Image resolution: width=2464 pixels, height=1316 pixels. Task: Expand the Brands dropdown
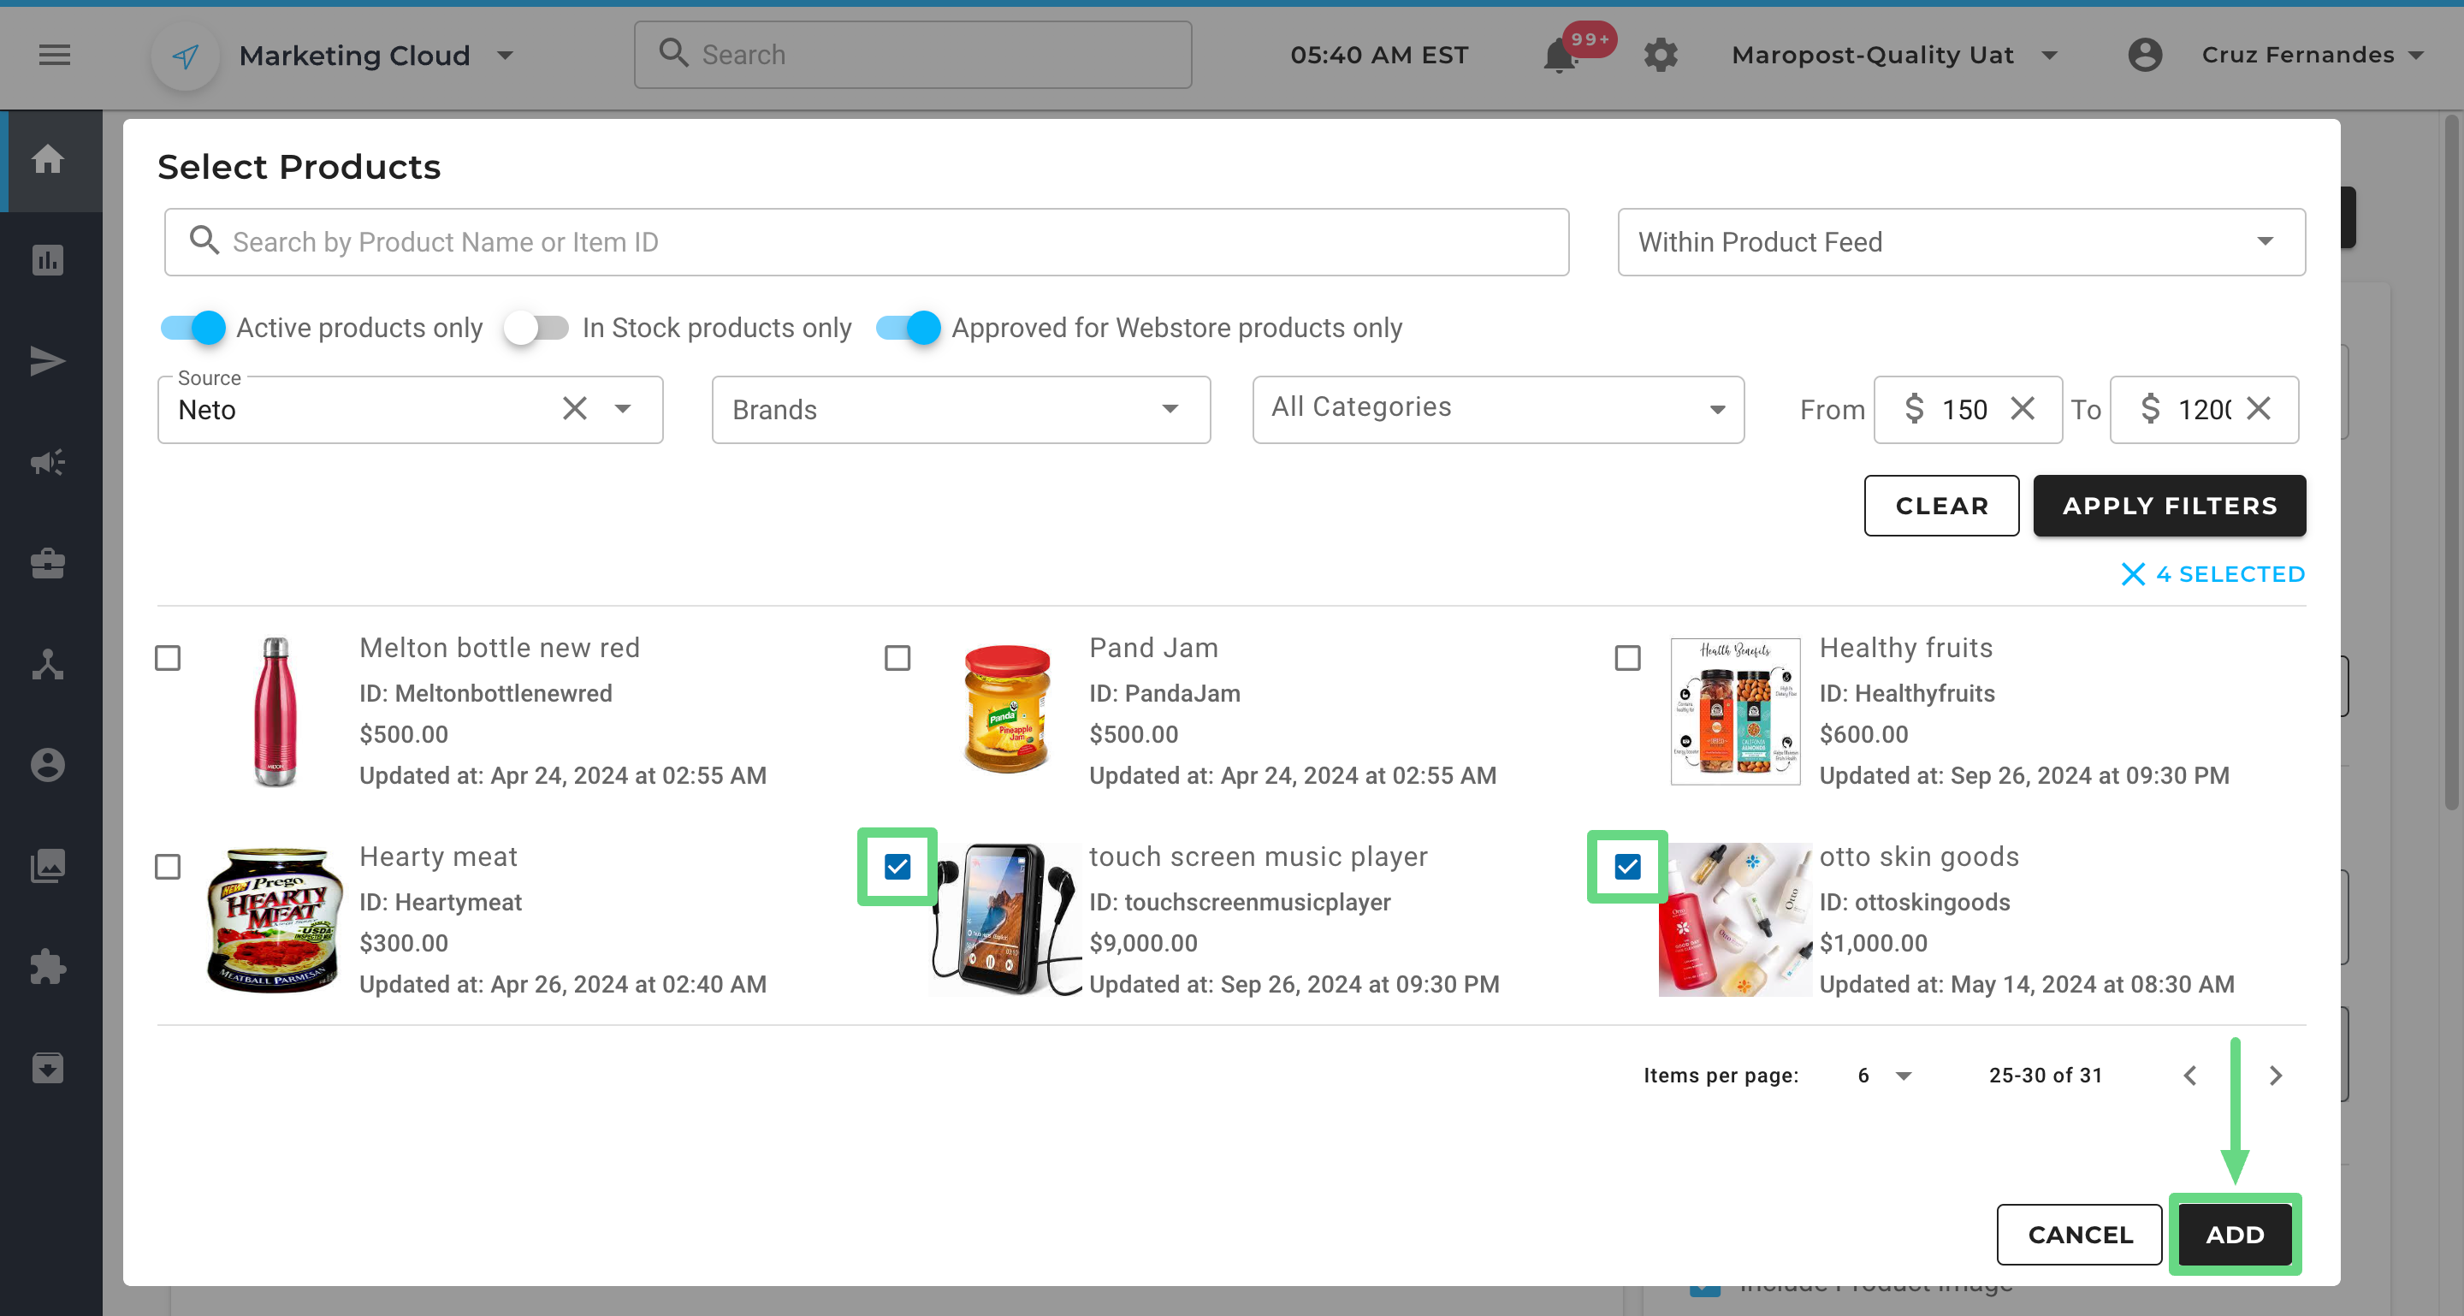point(960,409)
